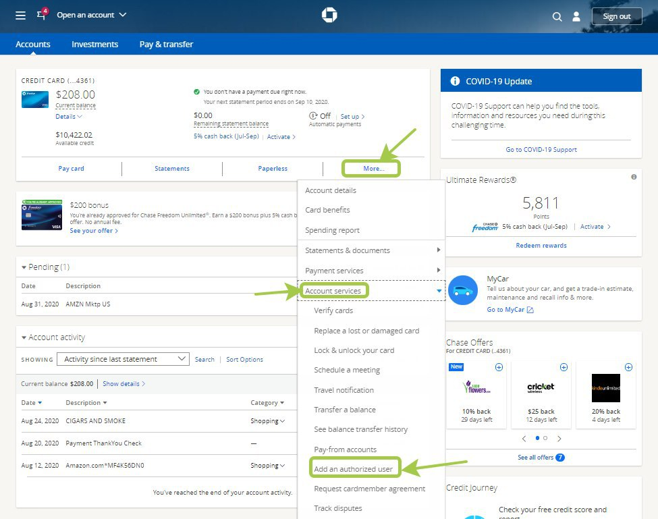
Task: Open the profile person icon
Action: click(x=576, y=16)
